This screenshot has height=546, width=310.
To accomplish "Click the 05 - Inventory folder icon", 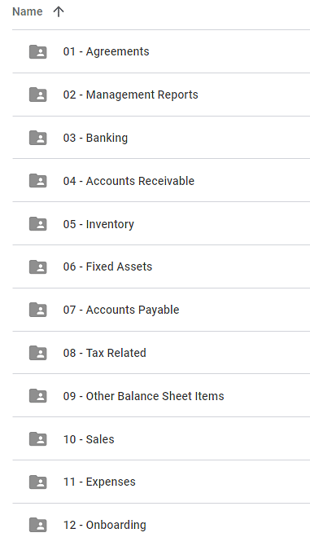I will [x=38, y=224].
